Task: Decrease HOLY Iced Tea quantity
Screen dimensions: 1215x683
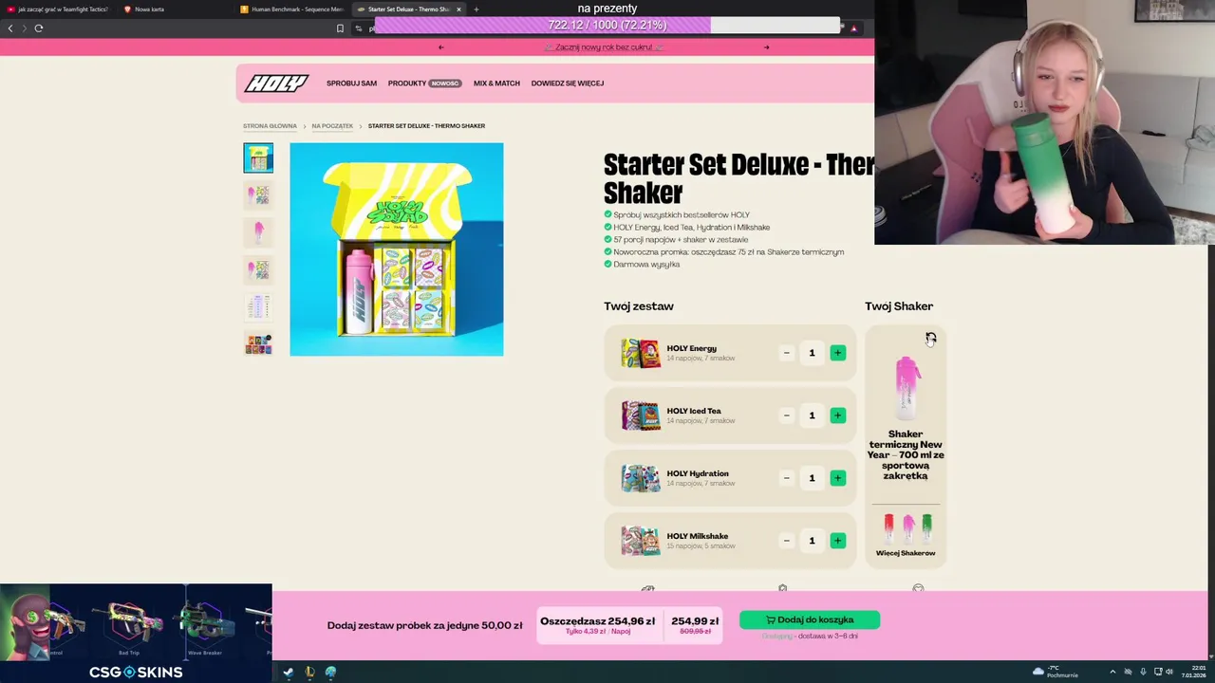Action: [786, 415]
